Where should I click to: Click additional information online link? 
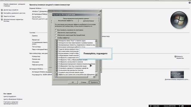pos(177,79)
